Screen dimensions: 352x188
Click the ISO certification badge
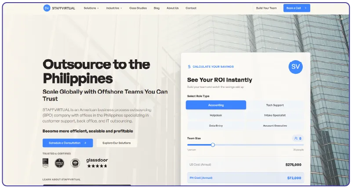coord(75,163)
